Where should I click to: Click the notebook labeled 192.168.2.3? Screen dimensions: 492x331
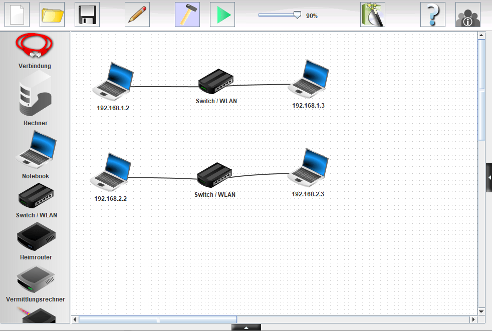309,167
